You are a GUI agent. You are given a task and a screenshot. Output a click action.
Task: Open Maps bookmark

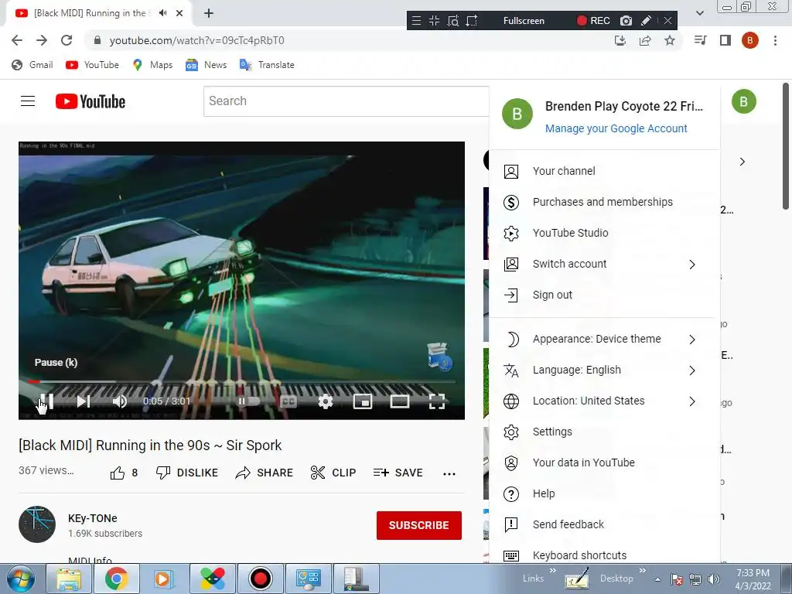click(152, 65)
